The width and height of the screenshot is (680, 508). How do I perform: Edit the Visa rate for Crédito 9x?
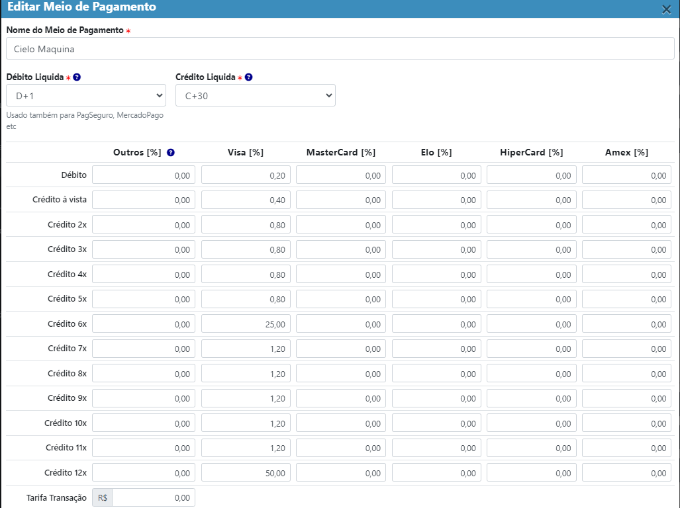coord(246,398)
